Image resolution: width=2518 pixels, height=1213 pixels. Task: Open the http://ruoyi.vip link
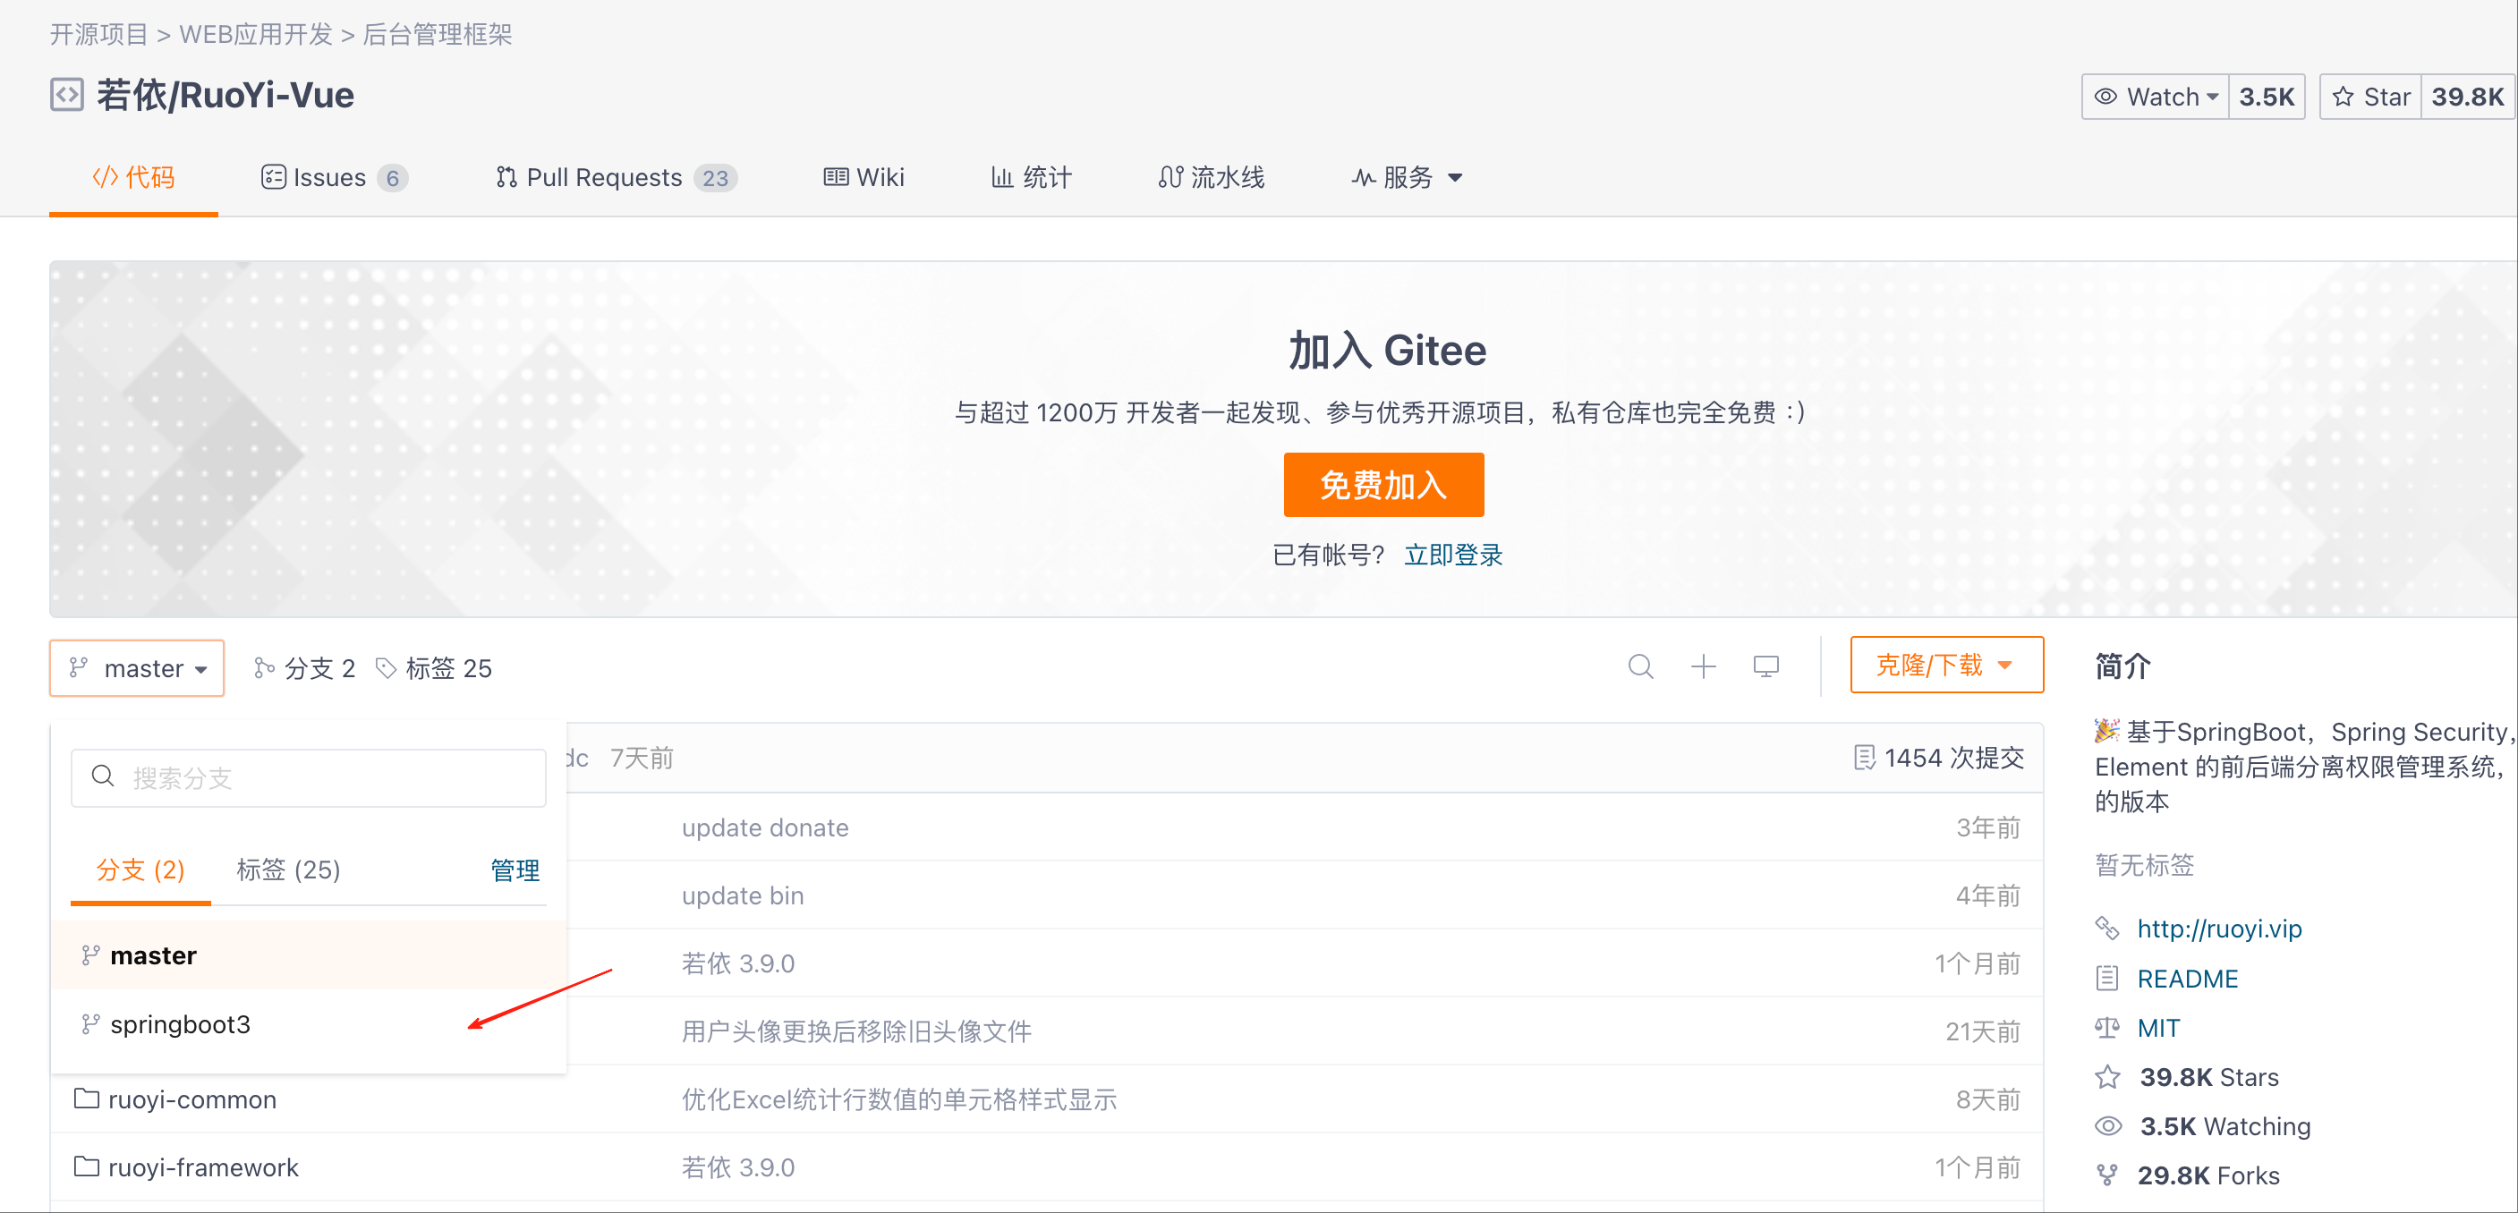tap(2219, 929)
